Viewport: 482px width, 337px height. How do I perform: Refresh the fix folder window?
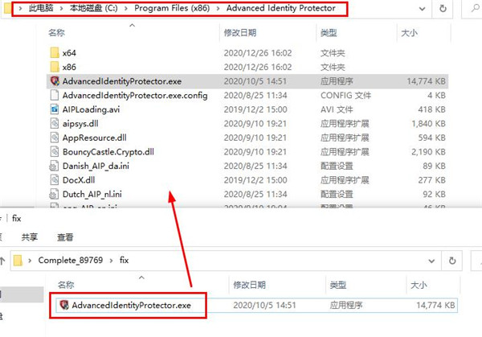point(452,261)
